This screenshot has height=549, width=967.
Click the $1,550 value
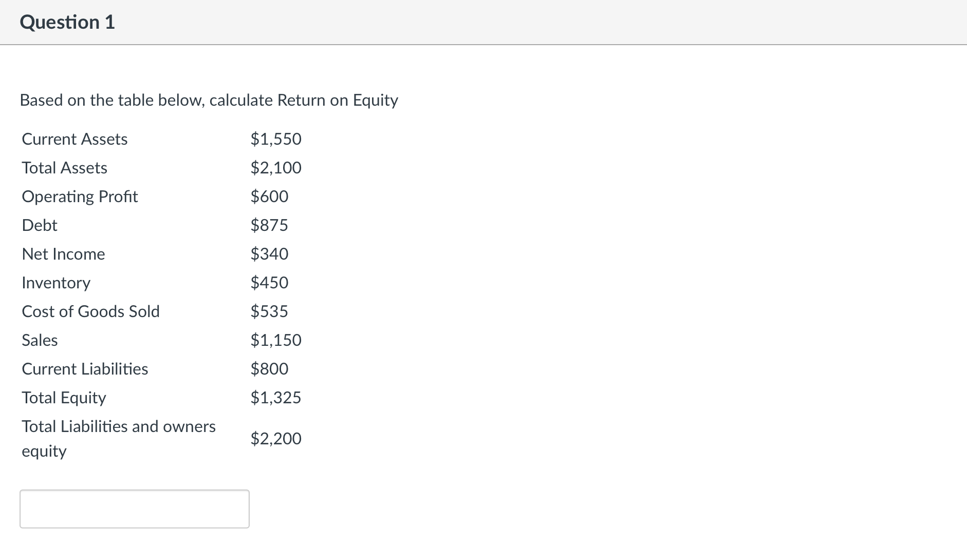pyautogui.click(x=275, y=139)
